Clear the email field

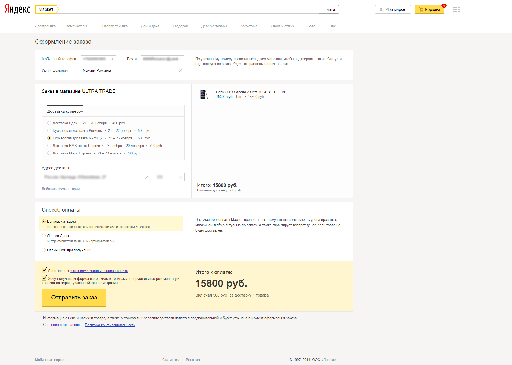tap(180, 59)
